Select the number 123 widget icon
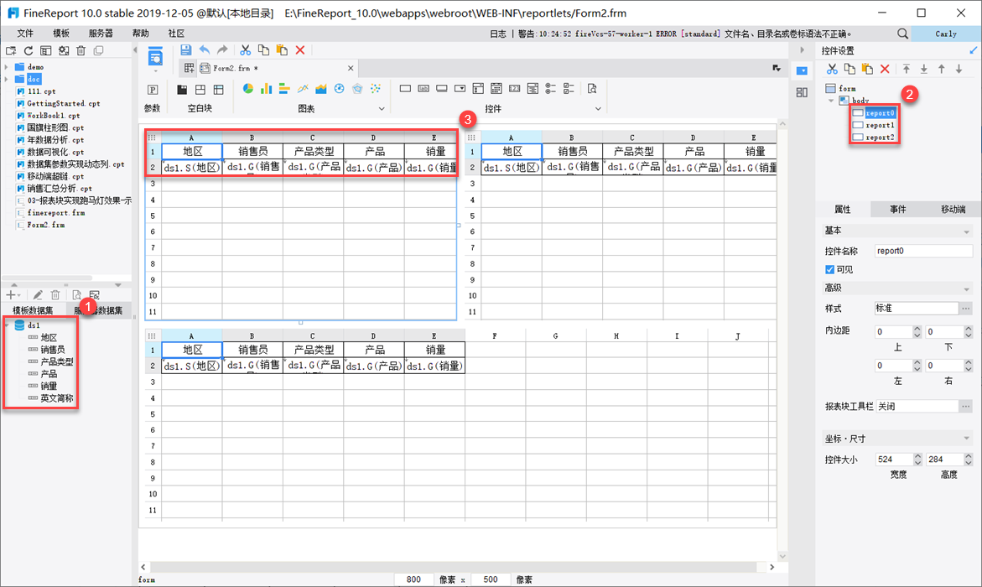982x587 pixels. 514,89
